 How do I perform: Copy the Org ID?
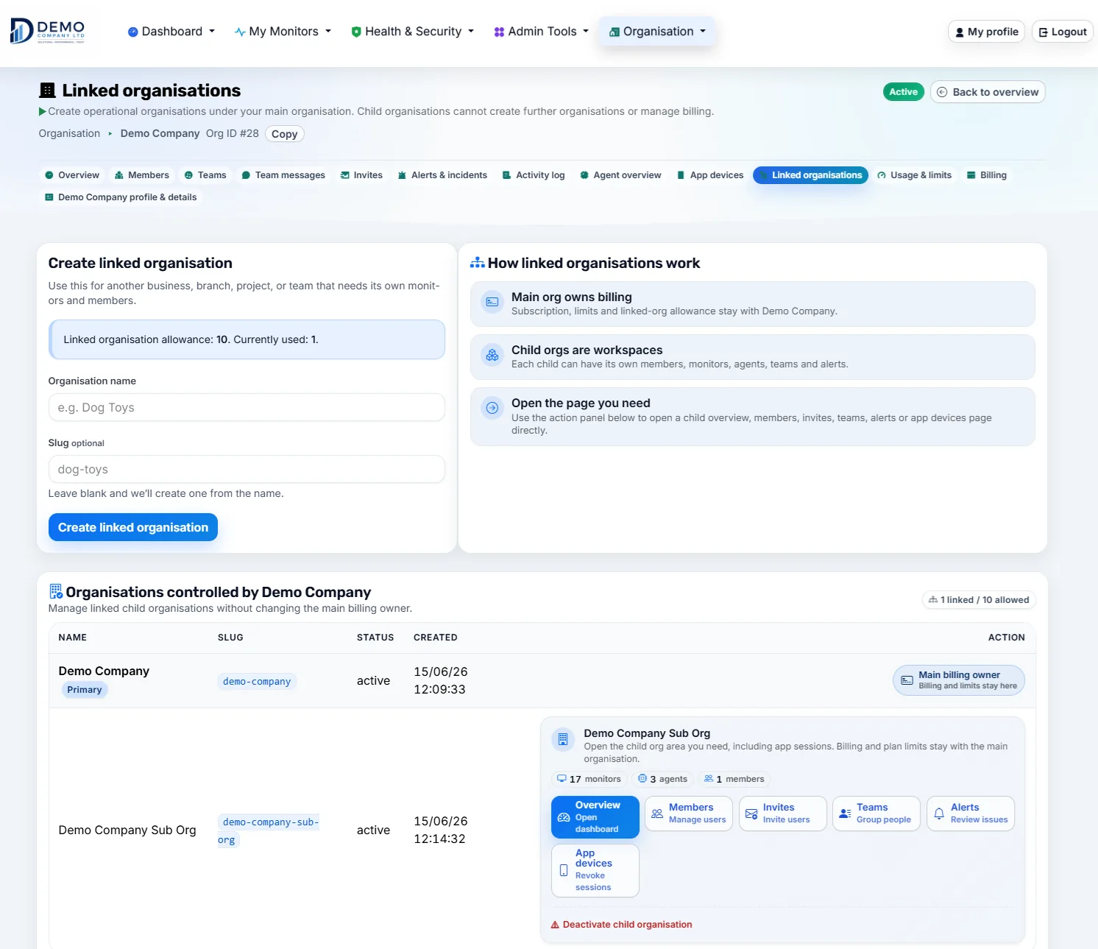(x=284, y=134)
